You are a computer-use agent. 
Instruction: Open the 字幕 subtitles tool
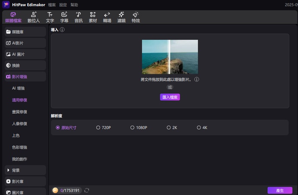coord(64,17)
